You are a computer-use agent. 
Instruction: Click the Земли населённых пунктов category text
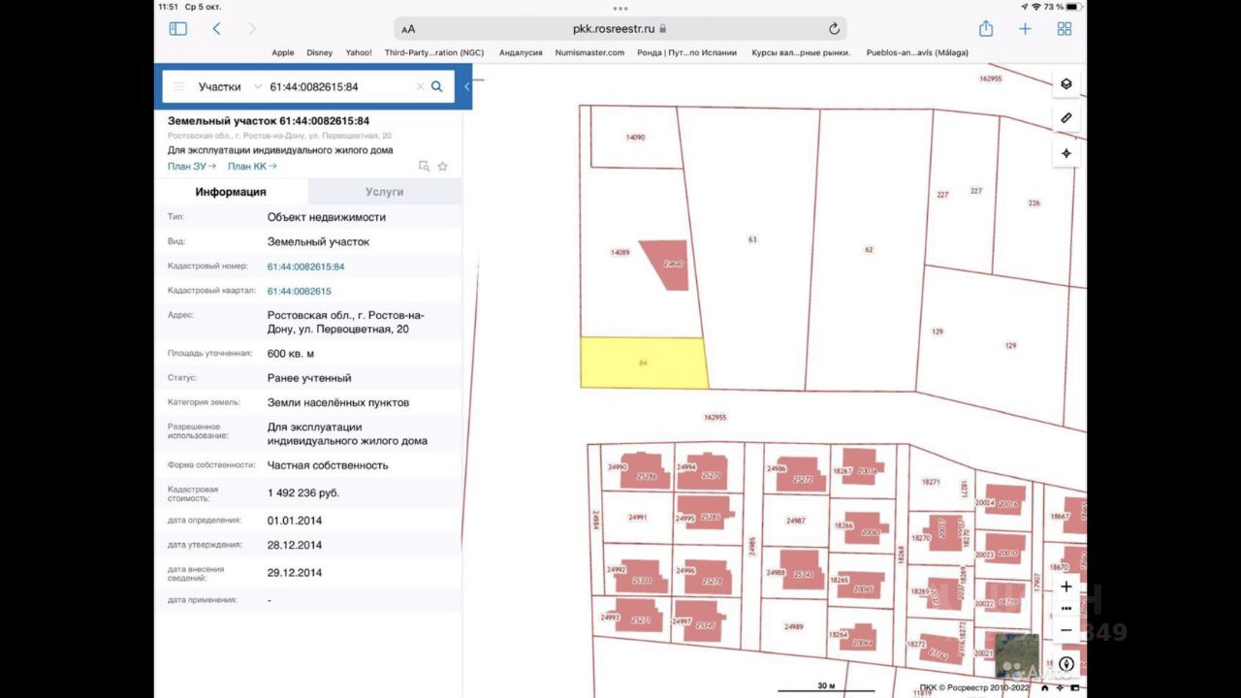(x=338, y=402)
